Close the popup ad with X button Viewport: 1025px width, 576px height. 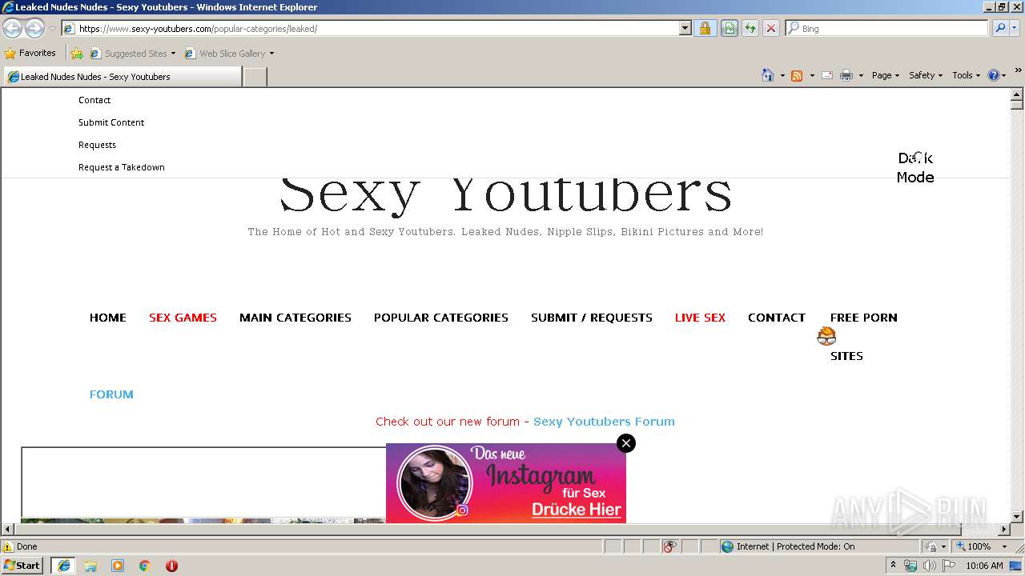pos(626,443)
